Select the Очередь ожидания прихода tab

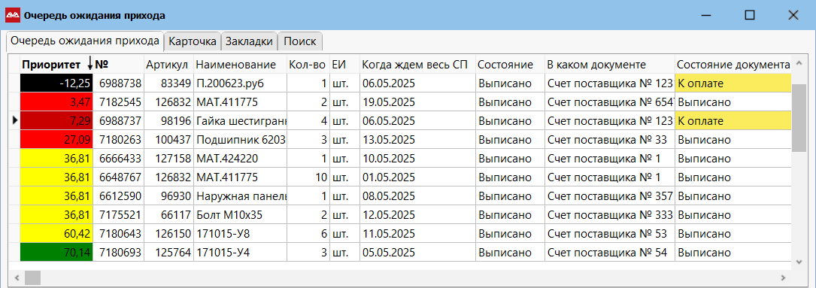(x=85, y=41)
